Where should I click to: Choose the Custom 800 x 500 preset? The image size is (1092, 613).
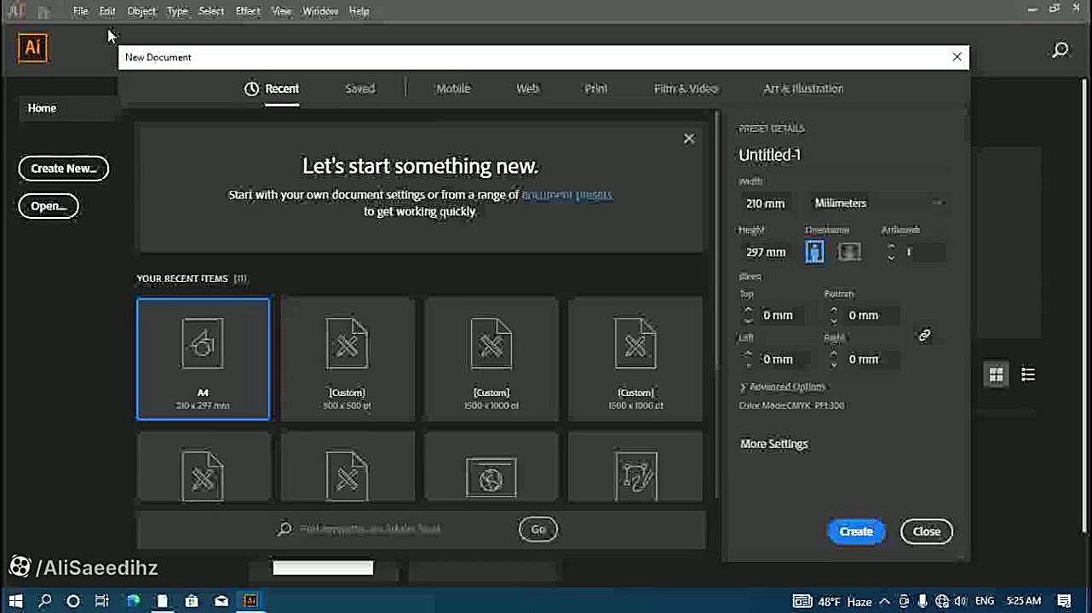point(347,358)
